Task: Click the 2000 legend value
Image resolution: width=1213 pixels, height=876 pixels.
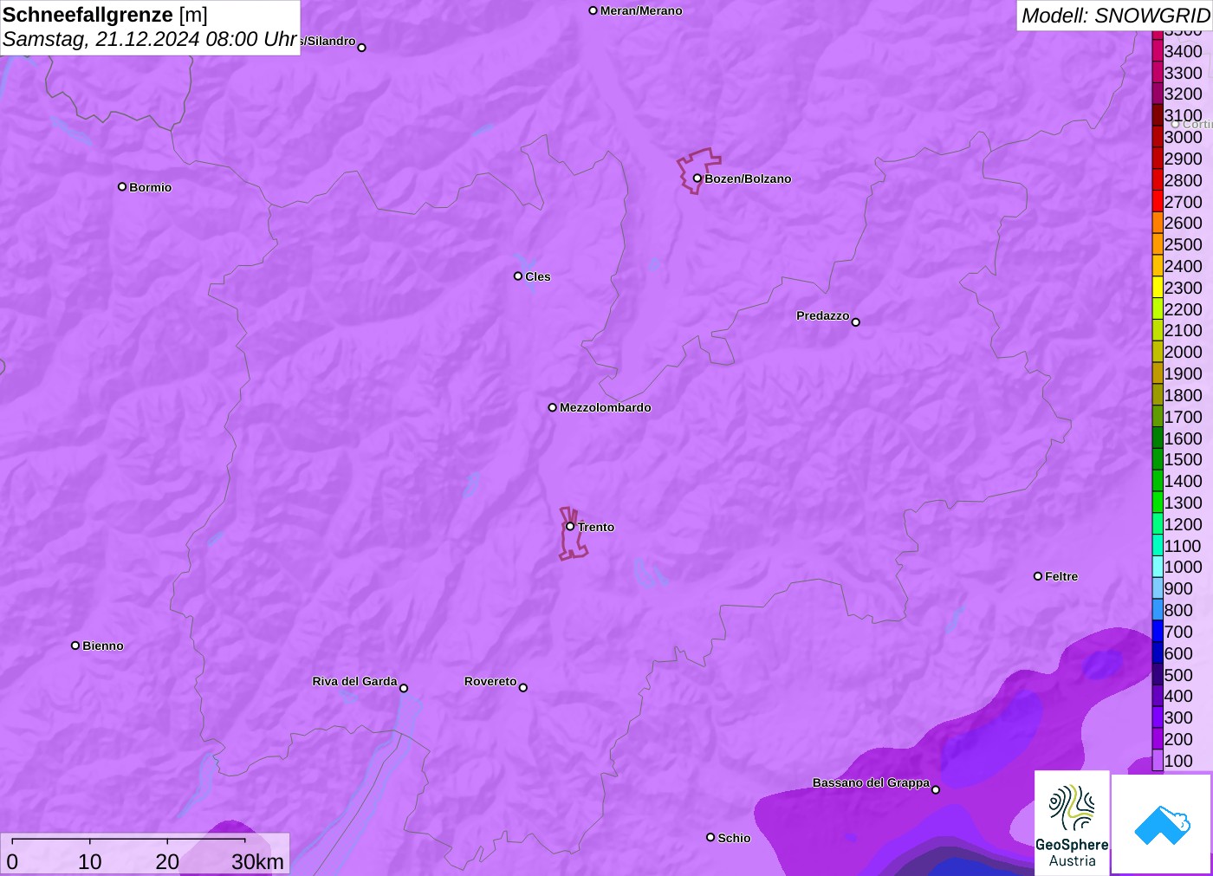Action: coord(1184,352)
